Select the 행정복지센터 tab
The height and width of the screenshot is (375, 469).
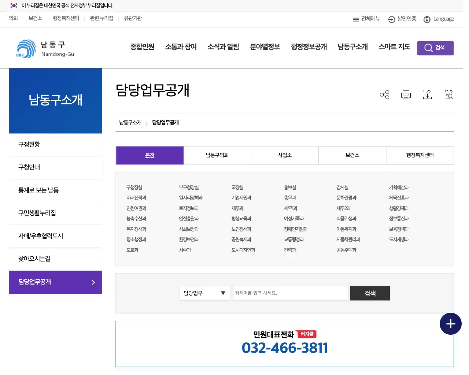tap(420, 155)
